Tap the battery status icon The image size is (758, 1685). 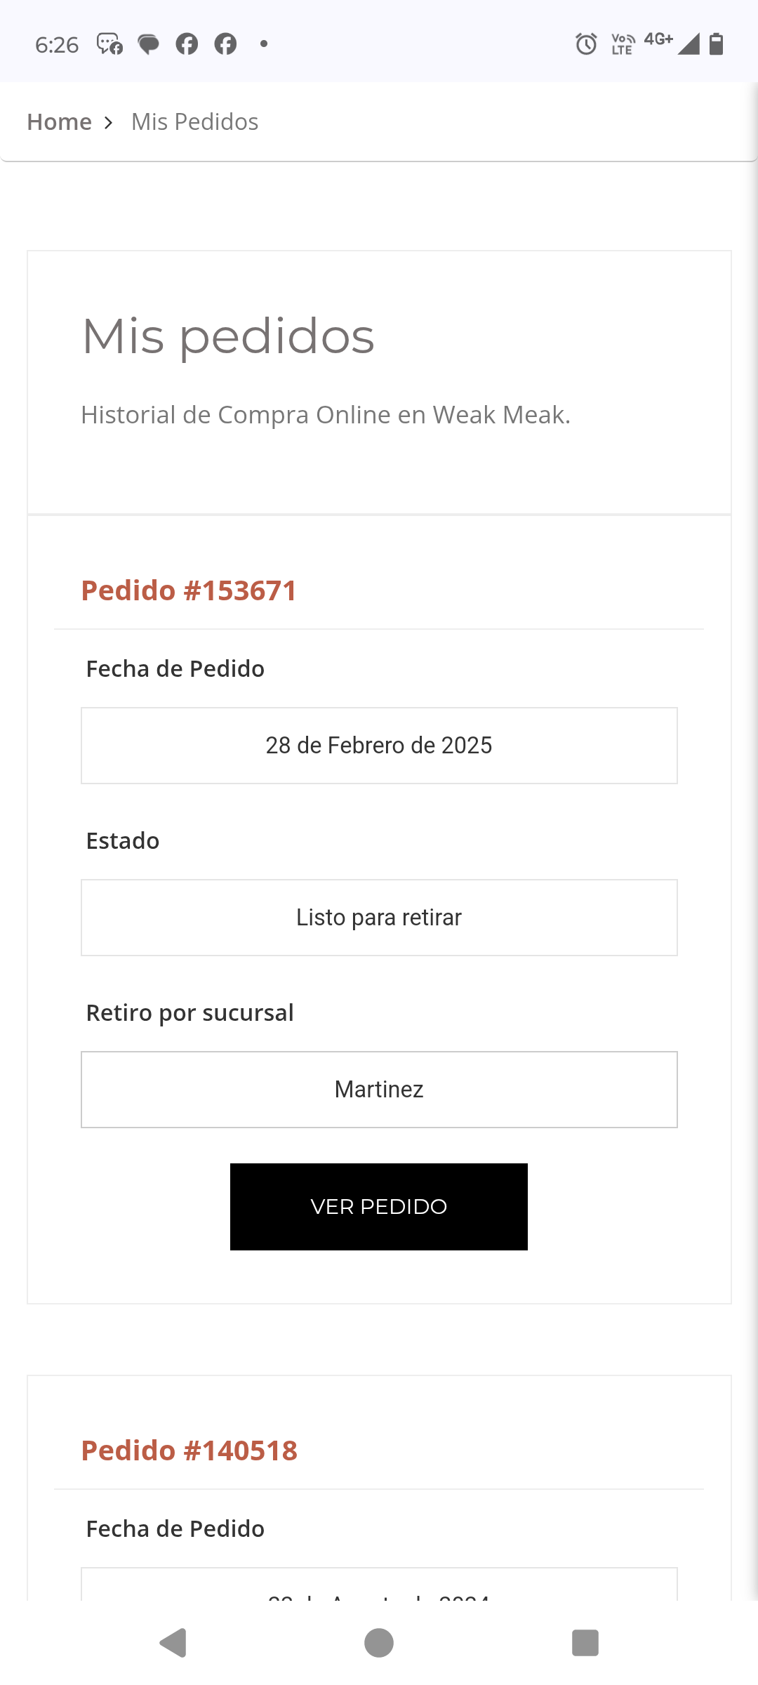pos(716,44)
